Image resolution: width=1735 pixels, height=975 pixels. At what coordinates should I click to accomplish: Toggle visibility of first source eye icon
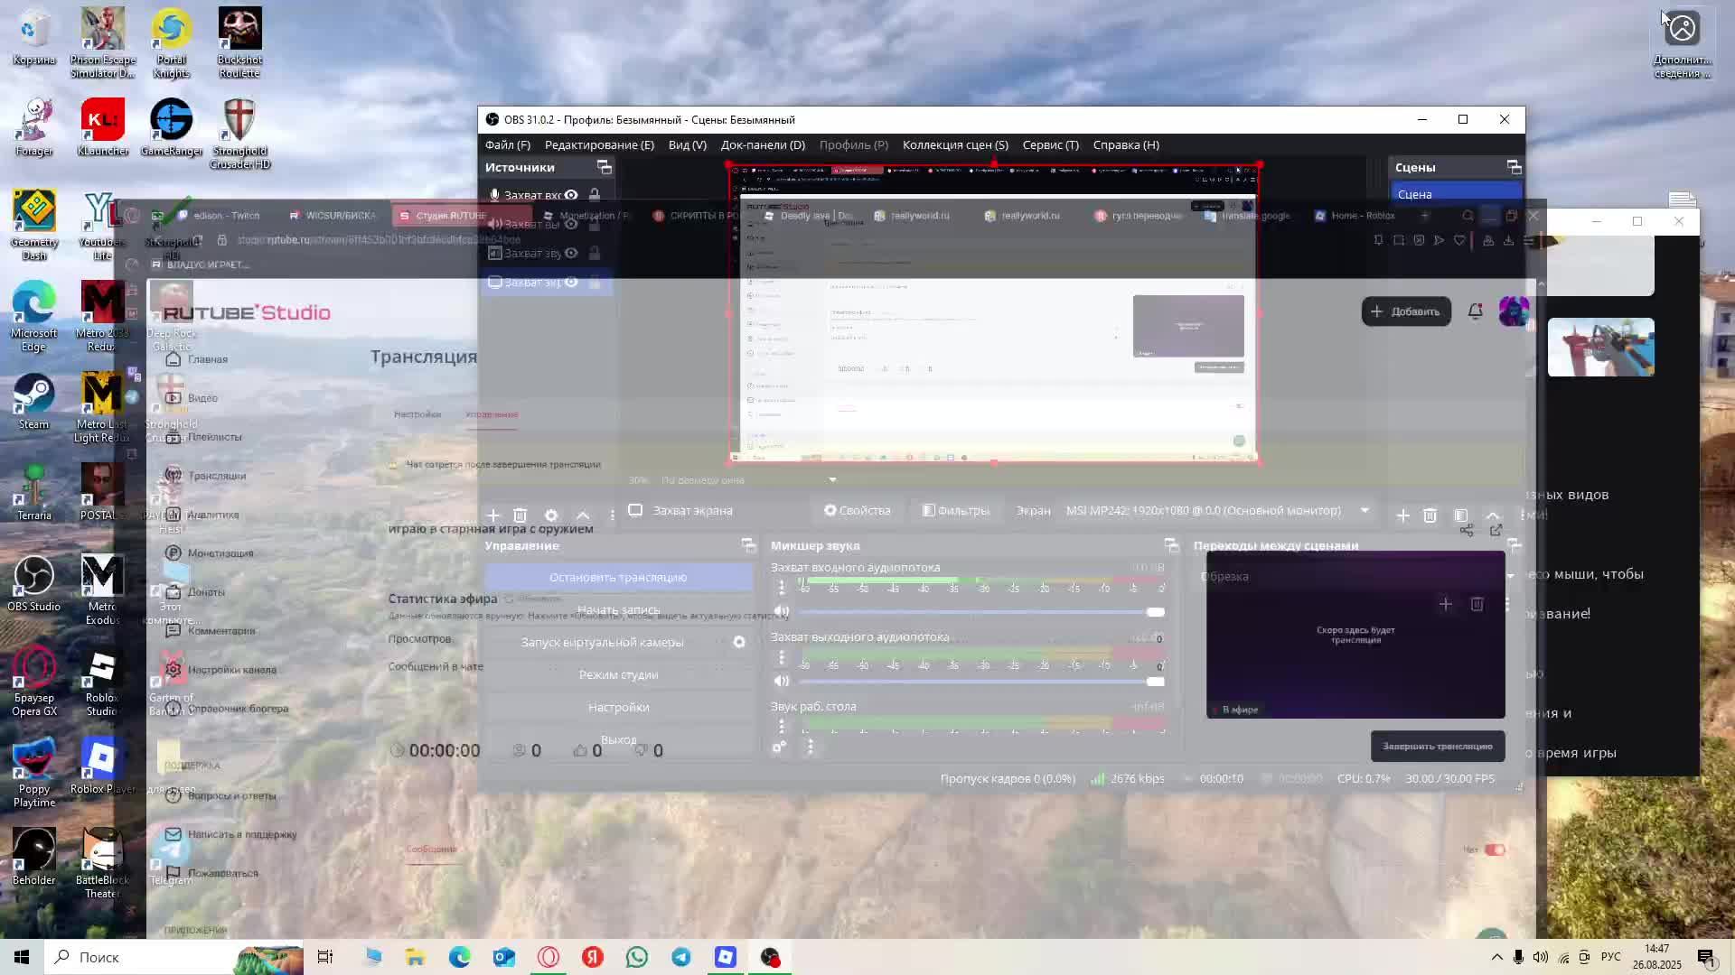pyautogui.click(x=571, y=195)
